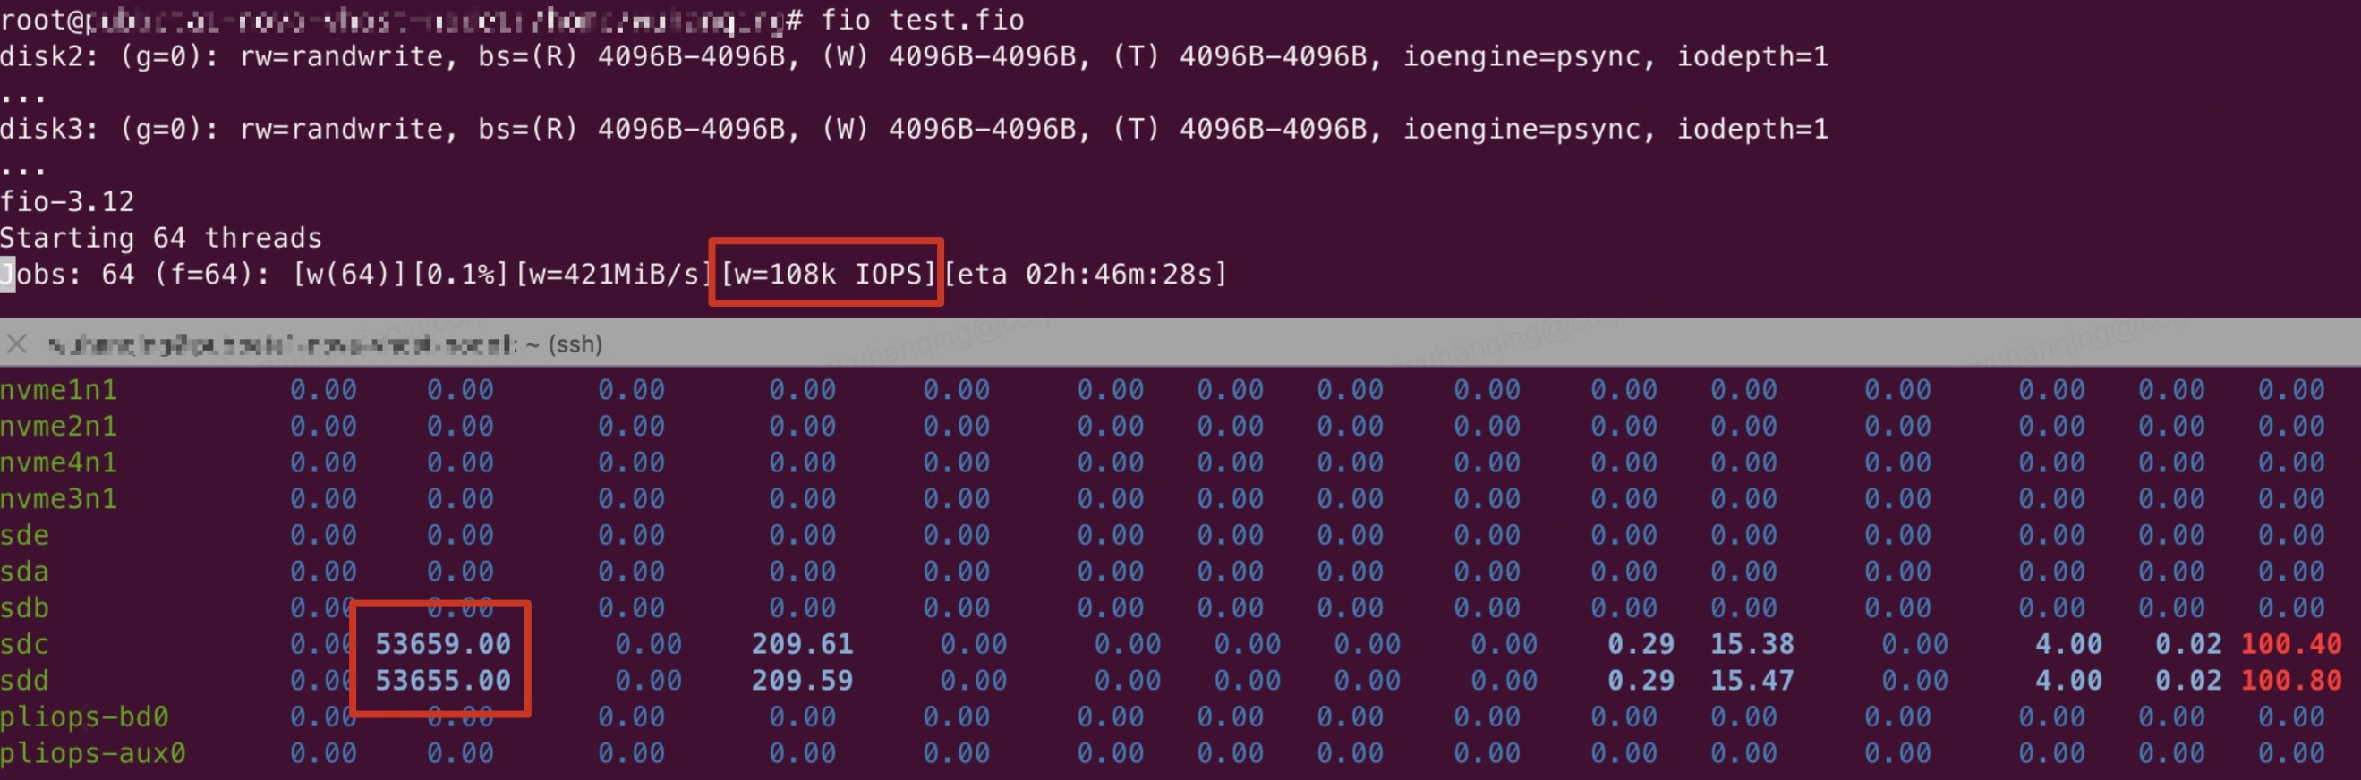Click the 0.02 value in sdc row
The image size is (2361, 780).
pyautogui.click(x=2187, y=645)
